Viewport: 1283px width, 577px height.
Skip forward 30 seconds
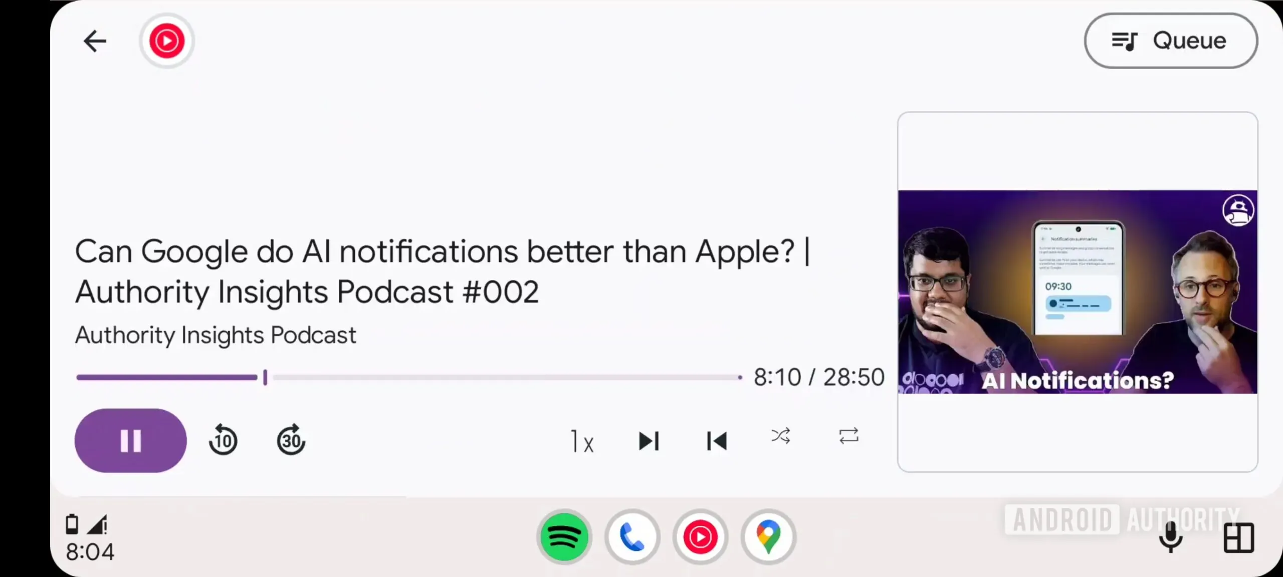coord(291,441)
